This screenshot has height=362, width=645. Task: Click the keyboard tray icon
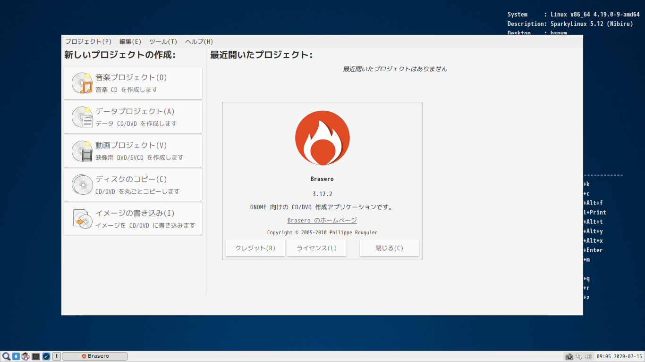569,356
